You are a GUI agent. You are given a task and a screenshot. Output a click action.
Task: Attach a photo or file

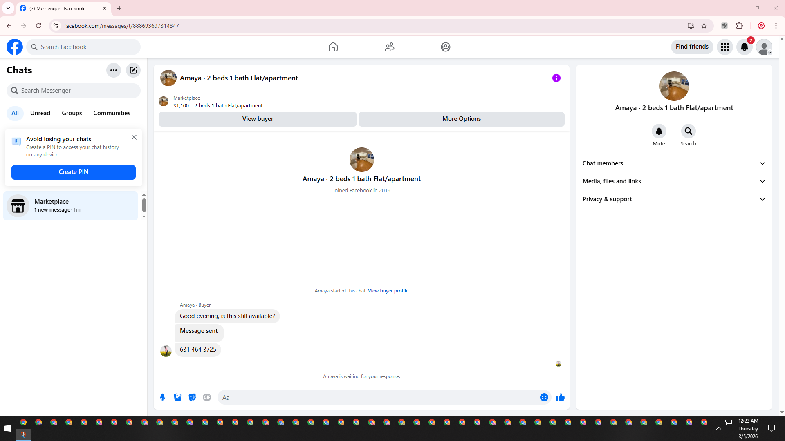point(177,398)
